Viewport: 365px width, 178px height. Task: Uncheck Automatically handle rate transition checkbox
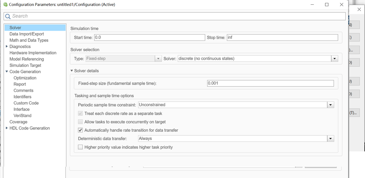[x=80, y=130]
